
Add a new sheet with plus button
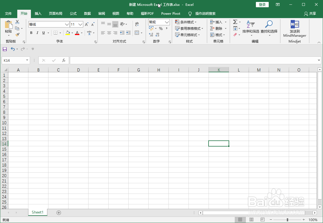pyautogui.click(x=59, y=213)
